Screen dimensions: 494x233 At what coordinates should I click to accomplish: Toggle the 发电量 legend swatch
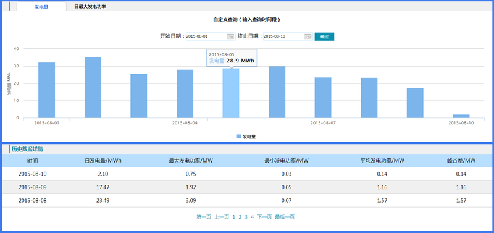(238, 137)
